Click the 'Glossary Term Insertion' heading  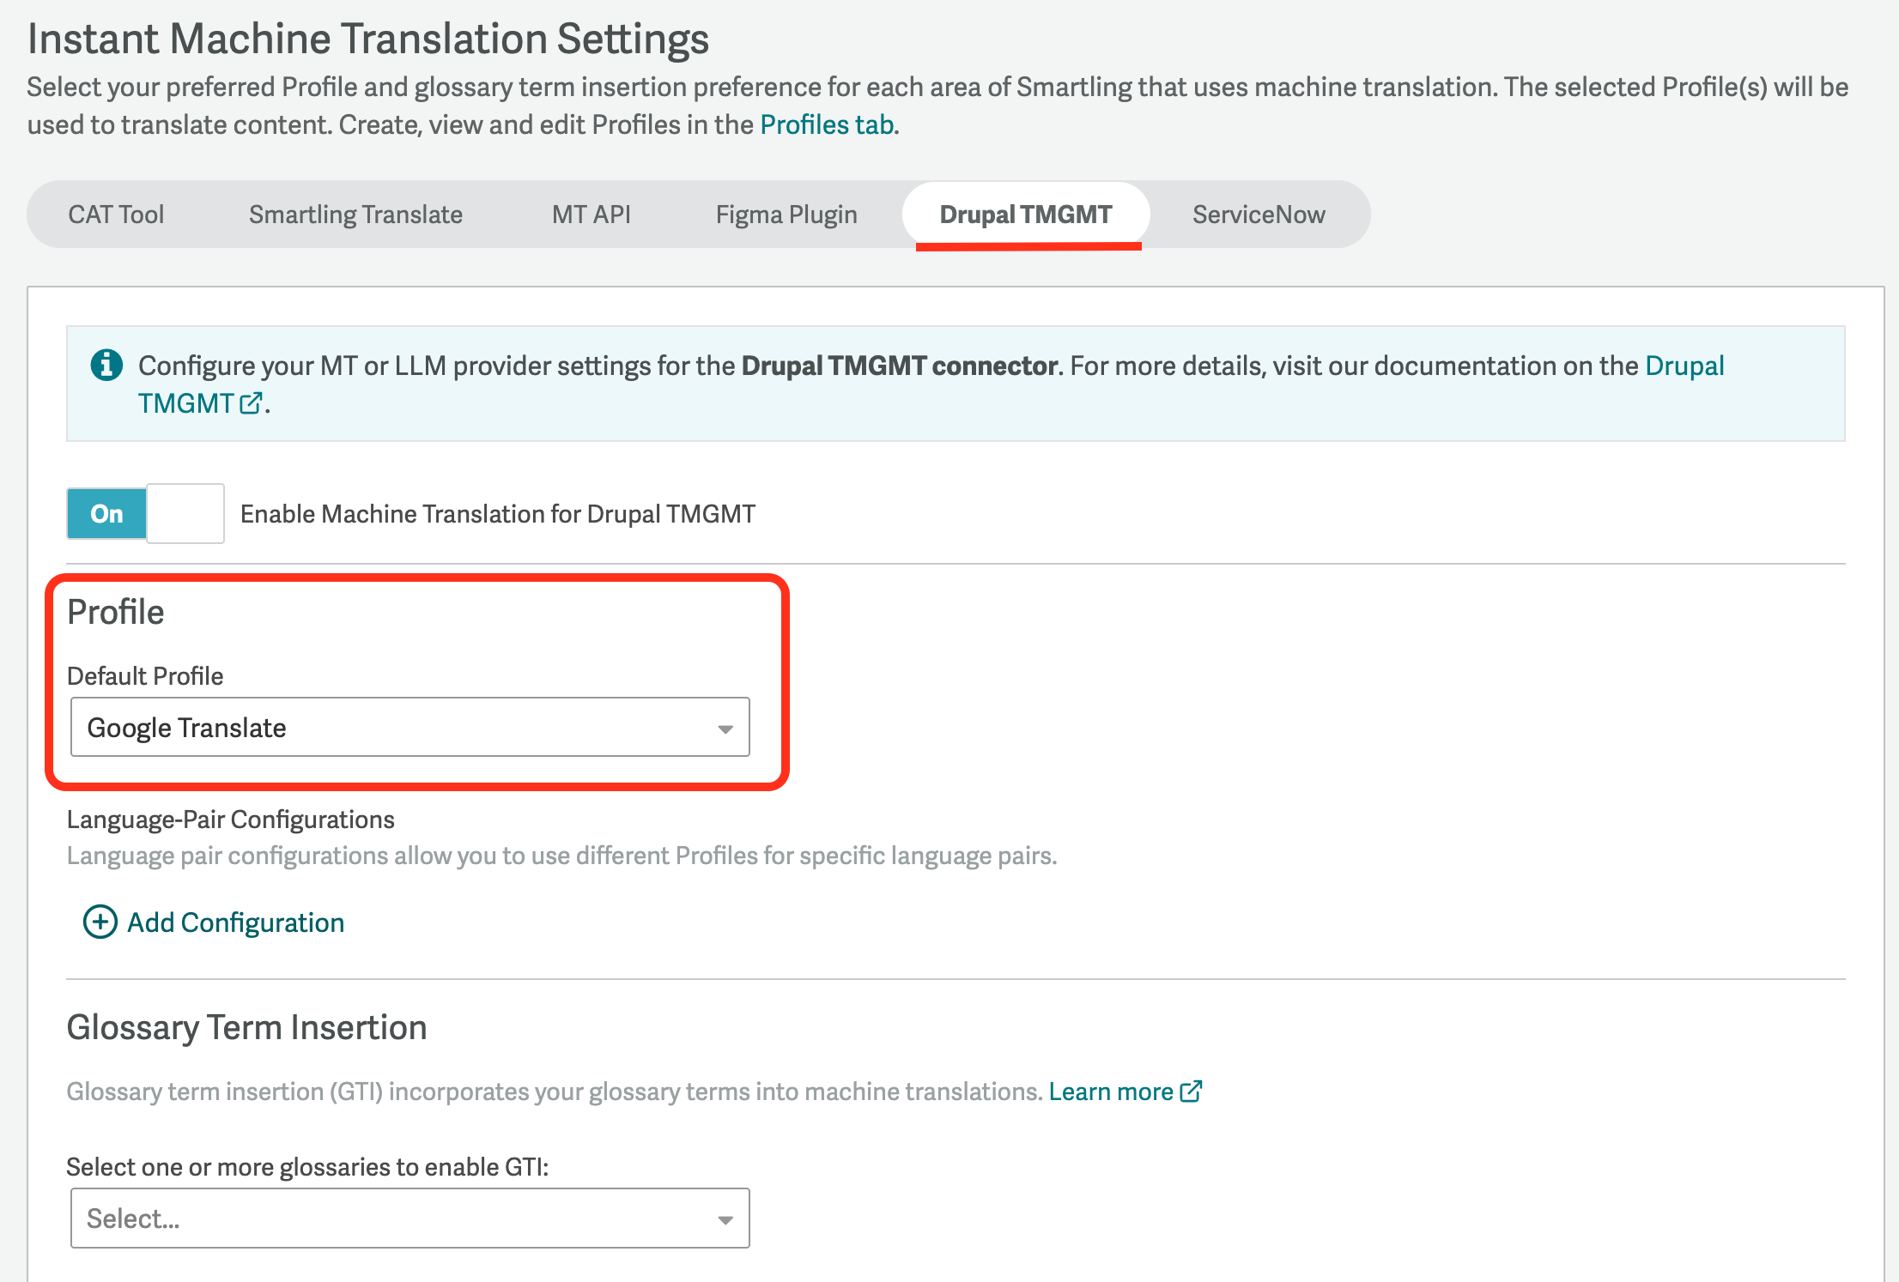click(x=247, y=1027)
